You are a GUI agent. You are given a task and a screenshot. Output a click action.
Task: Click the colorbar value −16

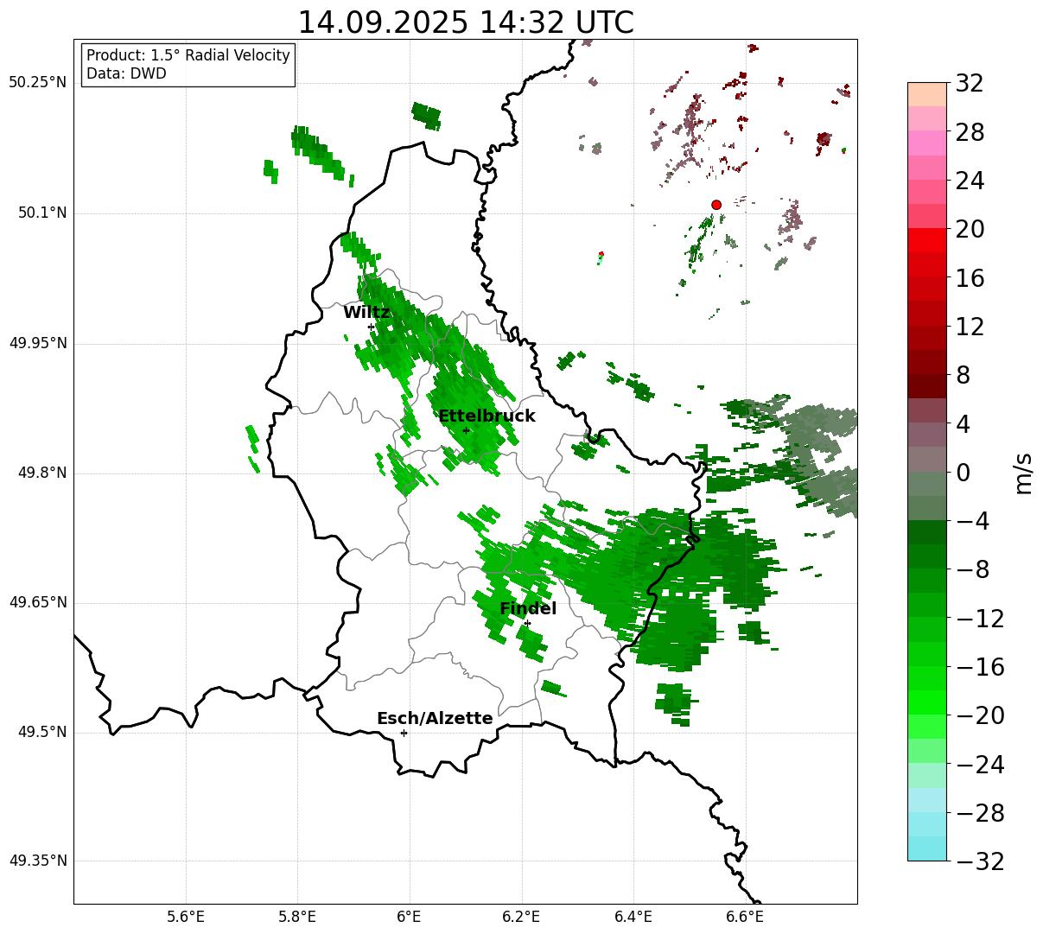980,667
